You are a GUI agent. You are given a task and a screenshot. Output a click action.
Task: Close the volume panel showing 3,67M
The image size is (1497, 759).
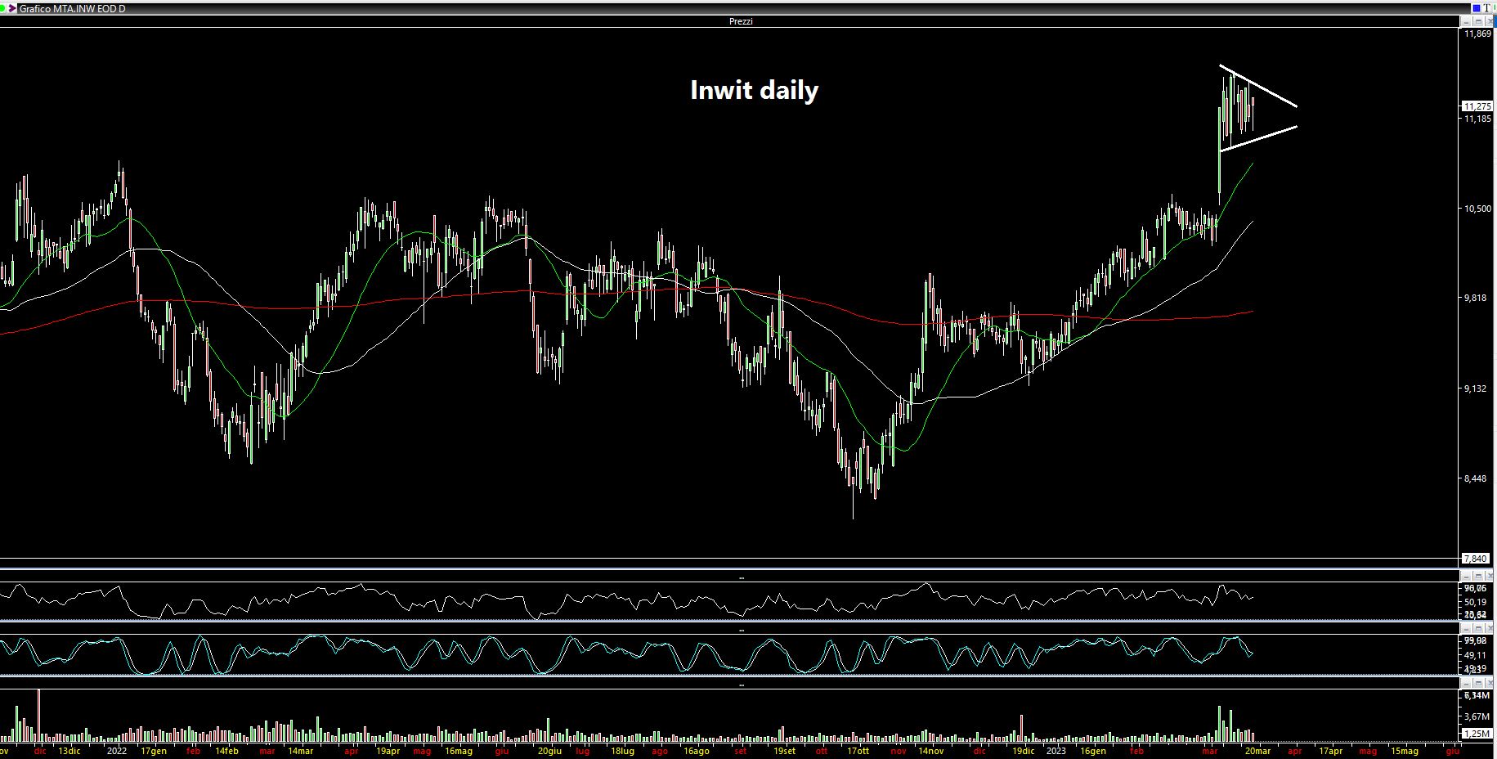click(x=1489, y=683)
